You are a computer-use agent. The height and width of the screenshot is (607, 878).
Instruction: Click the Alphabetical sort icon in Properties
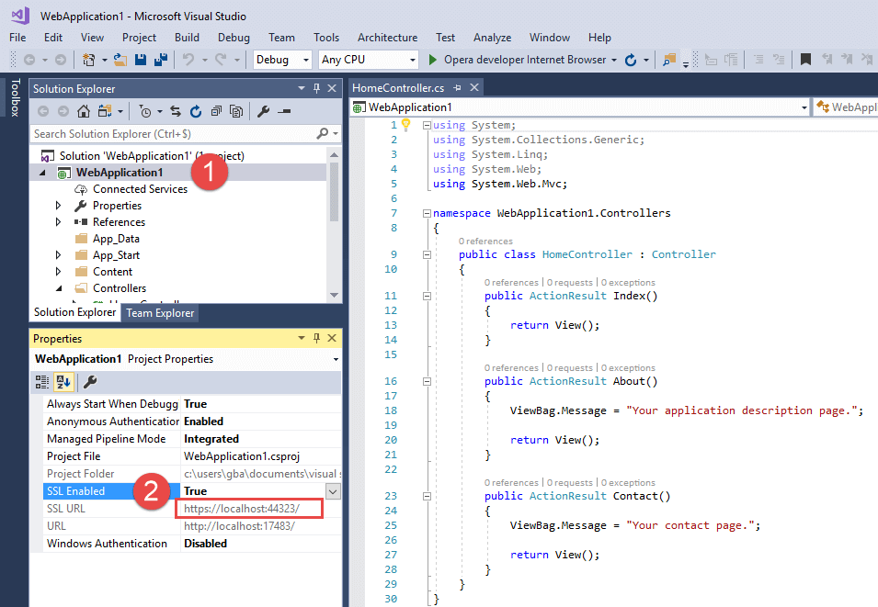(x=63, y=382)
